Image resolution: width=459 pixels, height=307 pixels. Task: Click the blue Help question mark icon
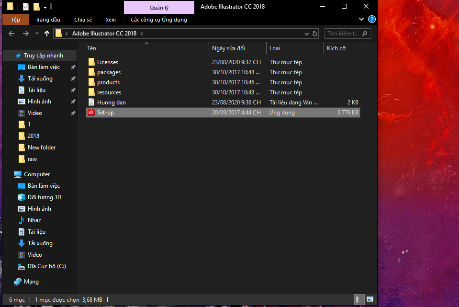tap(371, 20)
